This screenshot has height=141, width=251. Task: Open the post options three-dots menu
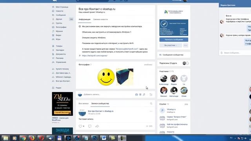[151, 111]
